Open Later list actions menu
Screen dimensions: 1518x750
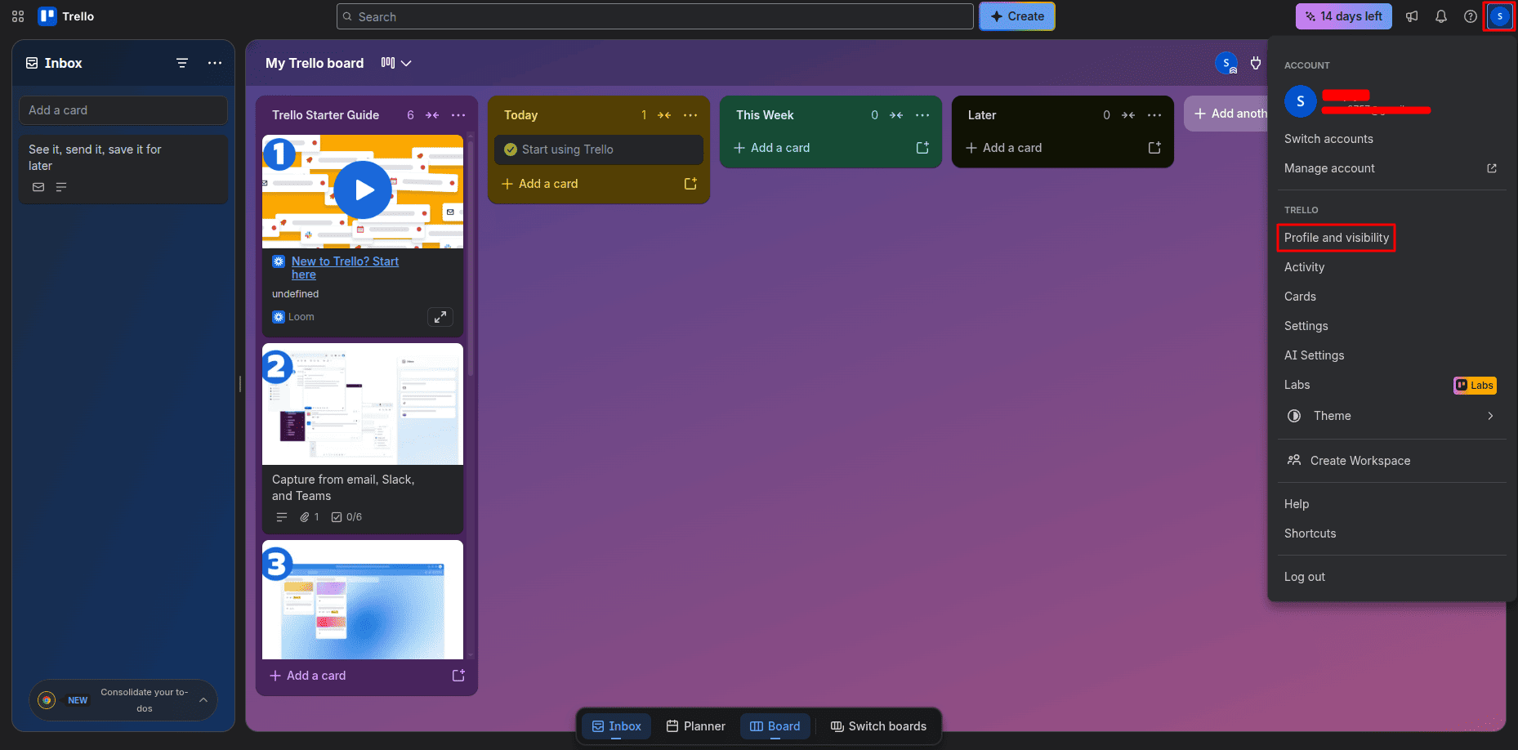(1154, 115)
